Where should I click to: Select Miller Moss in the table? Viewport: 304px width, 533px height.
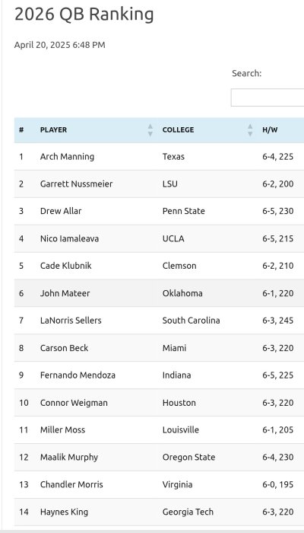pos(62,430)
